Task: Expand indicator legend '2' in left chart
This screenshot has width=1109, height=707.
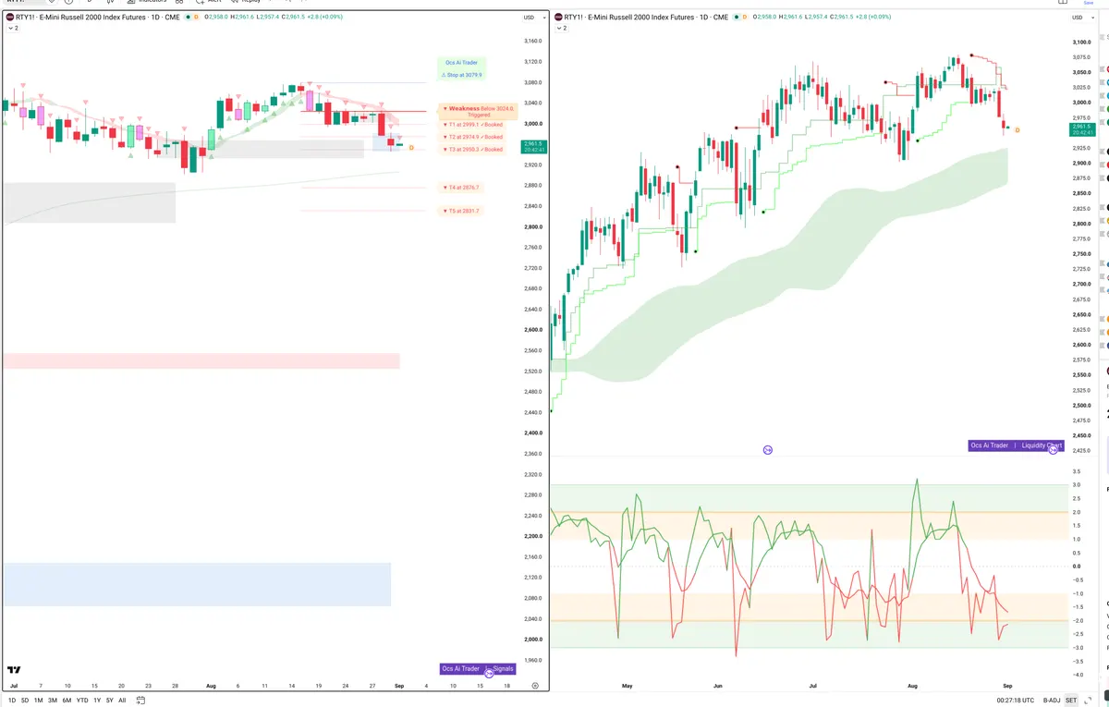Action: click(x=13, y=29)
